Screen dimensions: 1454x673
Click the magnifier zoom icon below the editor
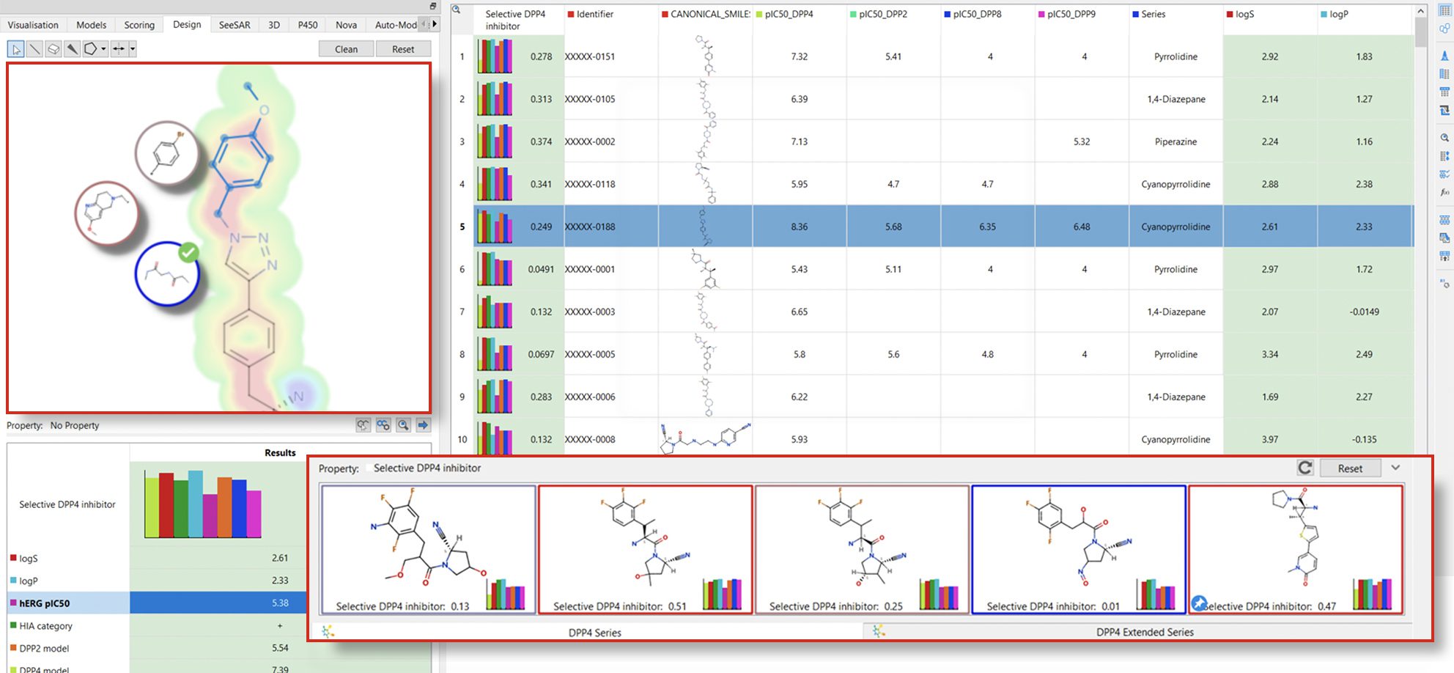pyautogui.click(x=402, y=425)
